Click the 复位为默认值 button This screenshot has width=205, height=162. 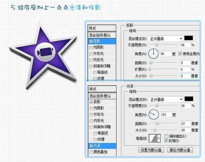point(179,150)
